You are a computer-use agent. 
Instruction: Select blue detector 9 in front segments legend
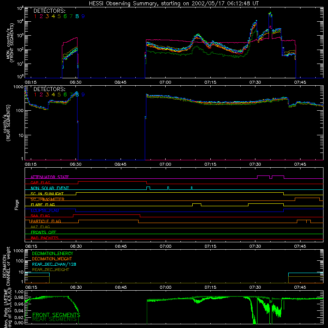83,16
